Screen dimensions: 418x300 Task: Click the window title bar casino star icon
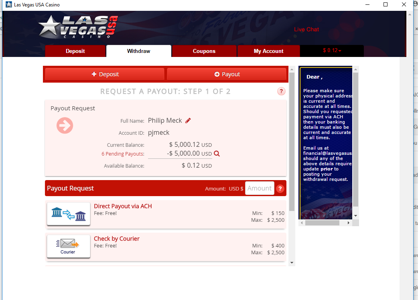tap(9, 4)
